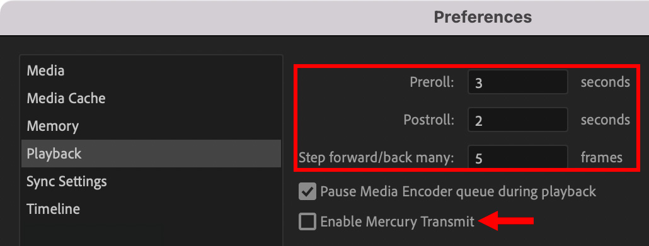
Task: Focus the Postroll seconds field
Action: point(518,120)
